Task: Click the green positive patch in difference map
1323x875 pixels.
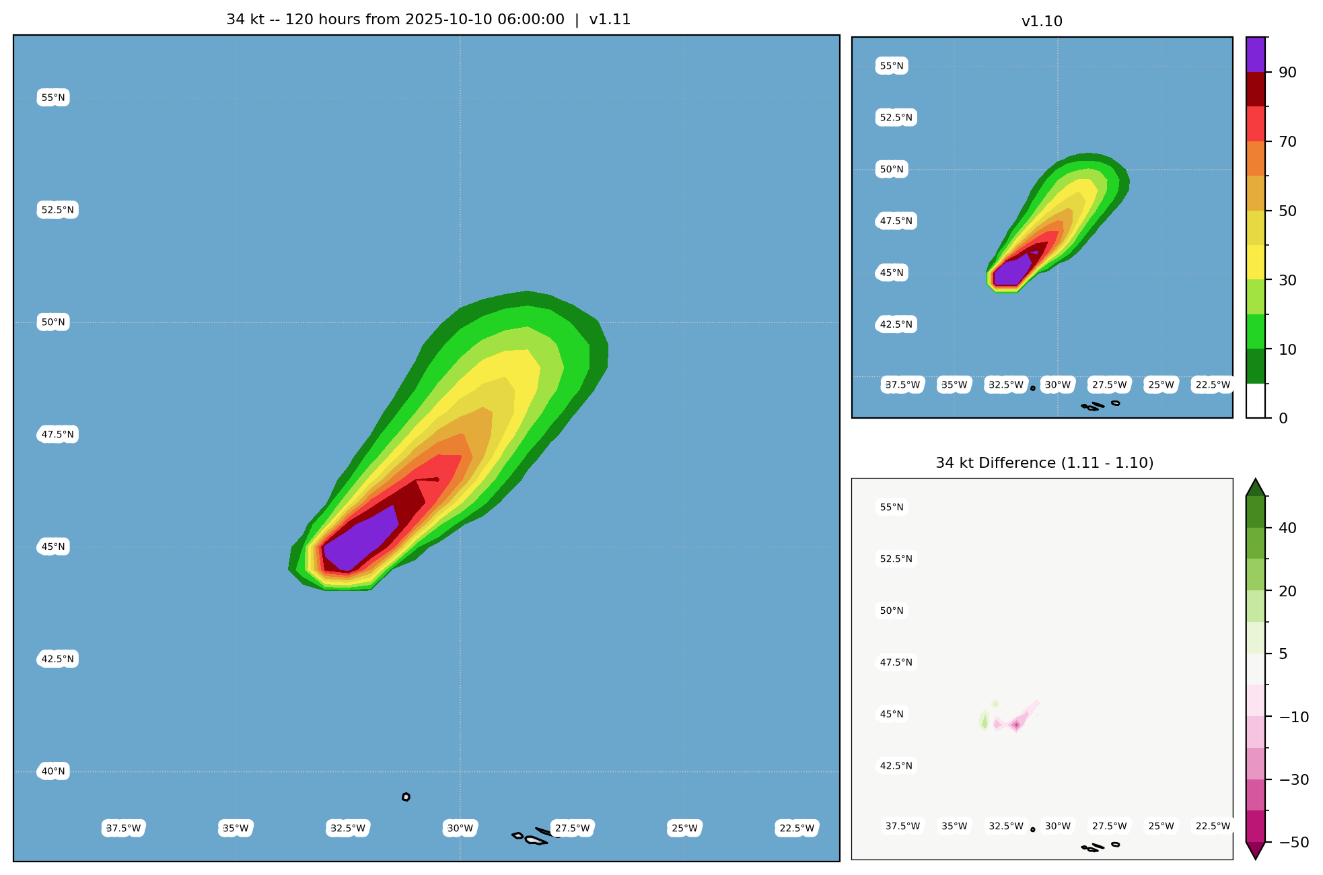Action: point(985,722)
